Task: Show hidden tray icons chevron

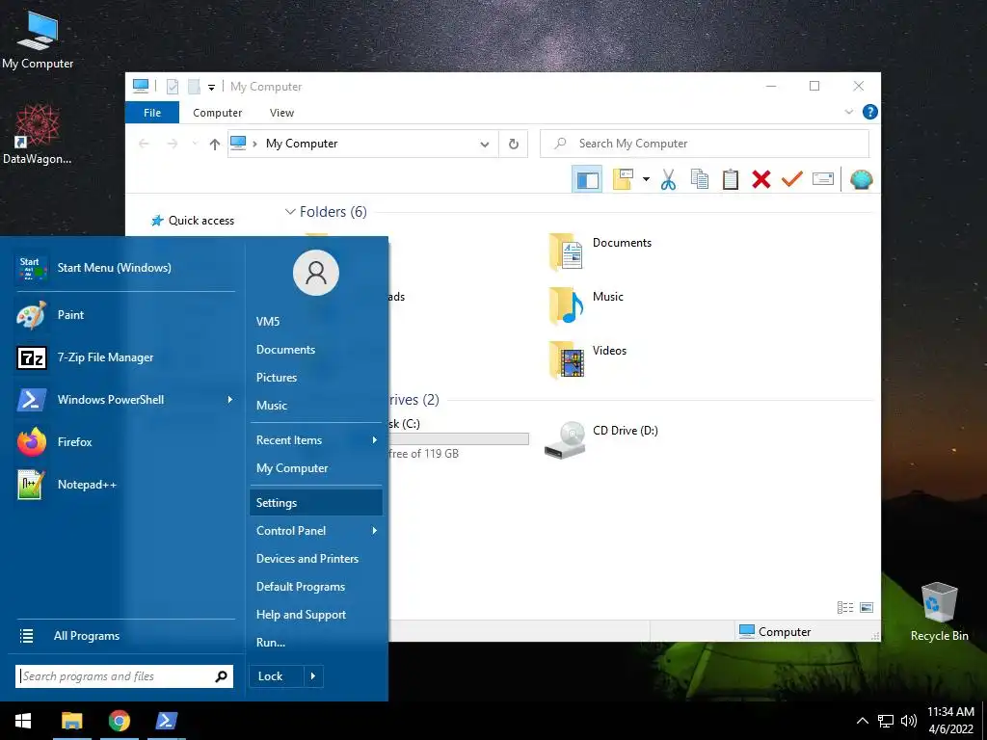Action: tap(863, 721)
